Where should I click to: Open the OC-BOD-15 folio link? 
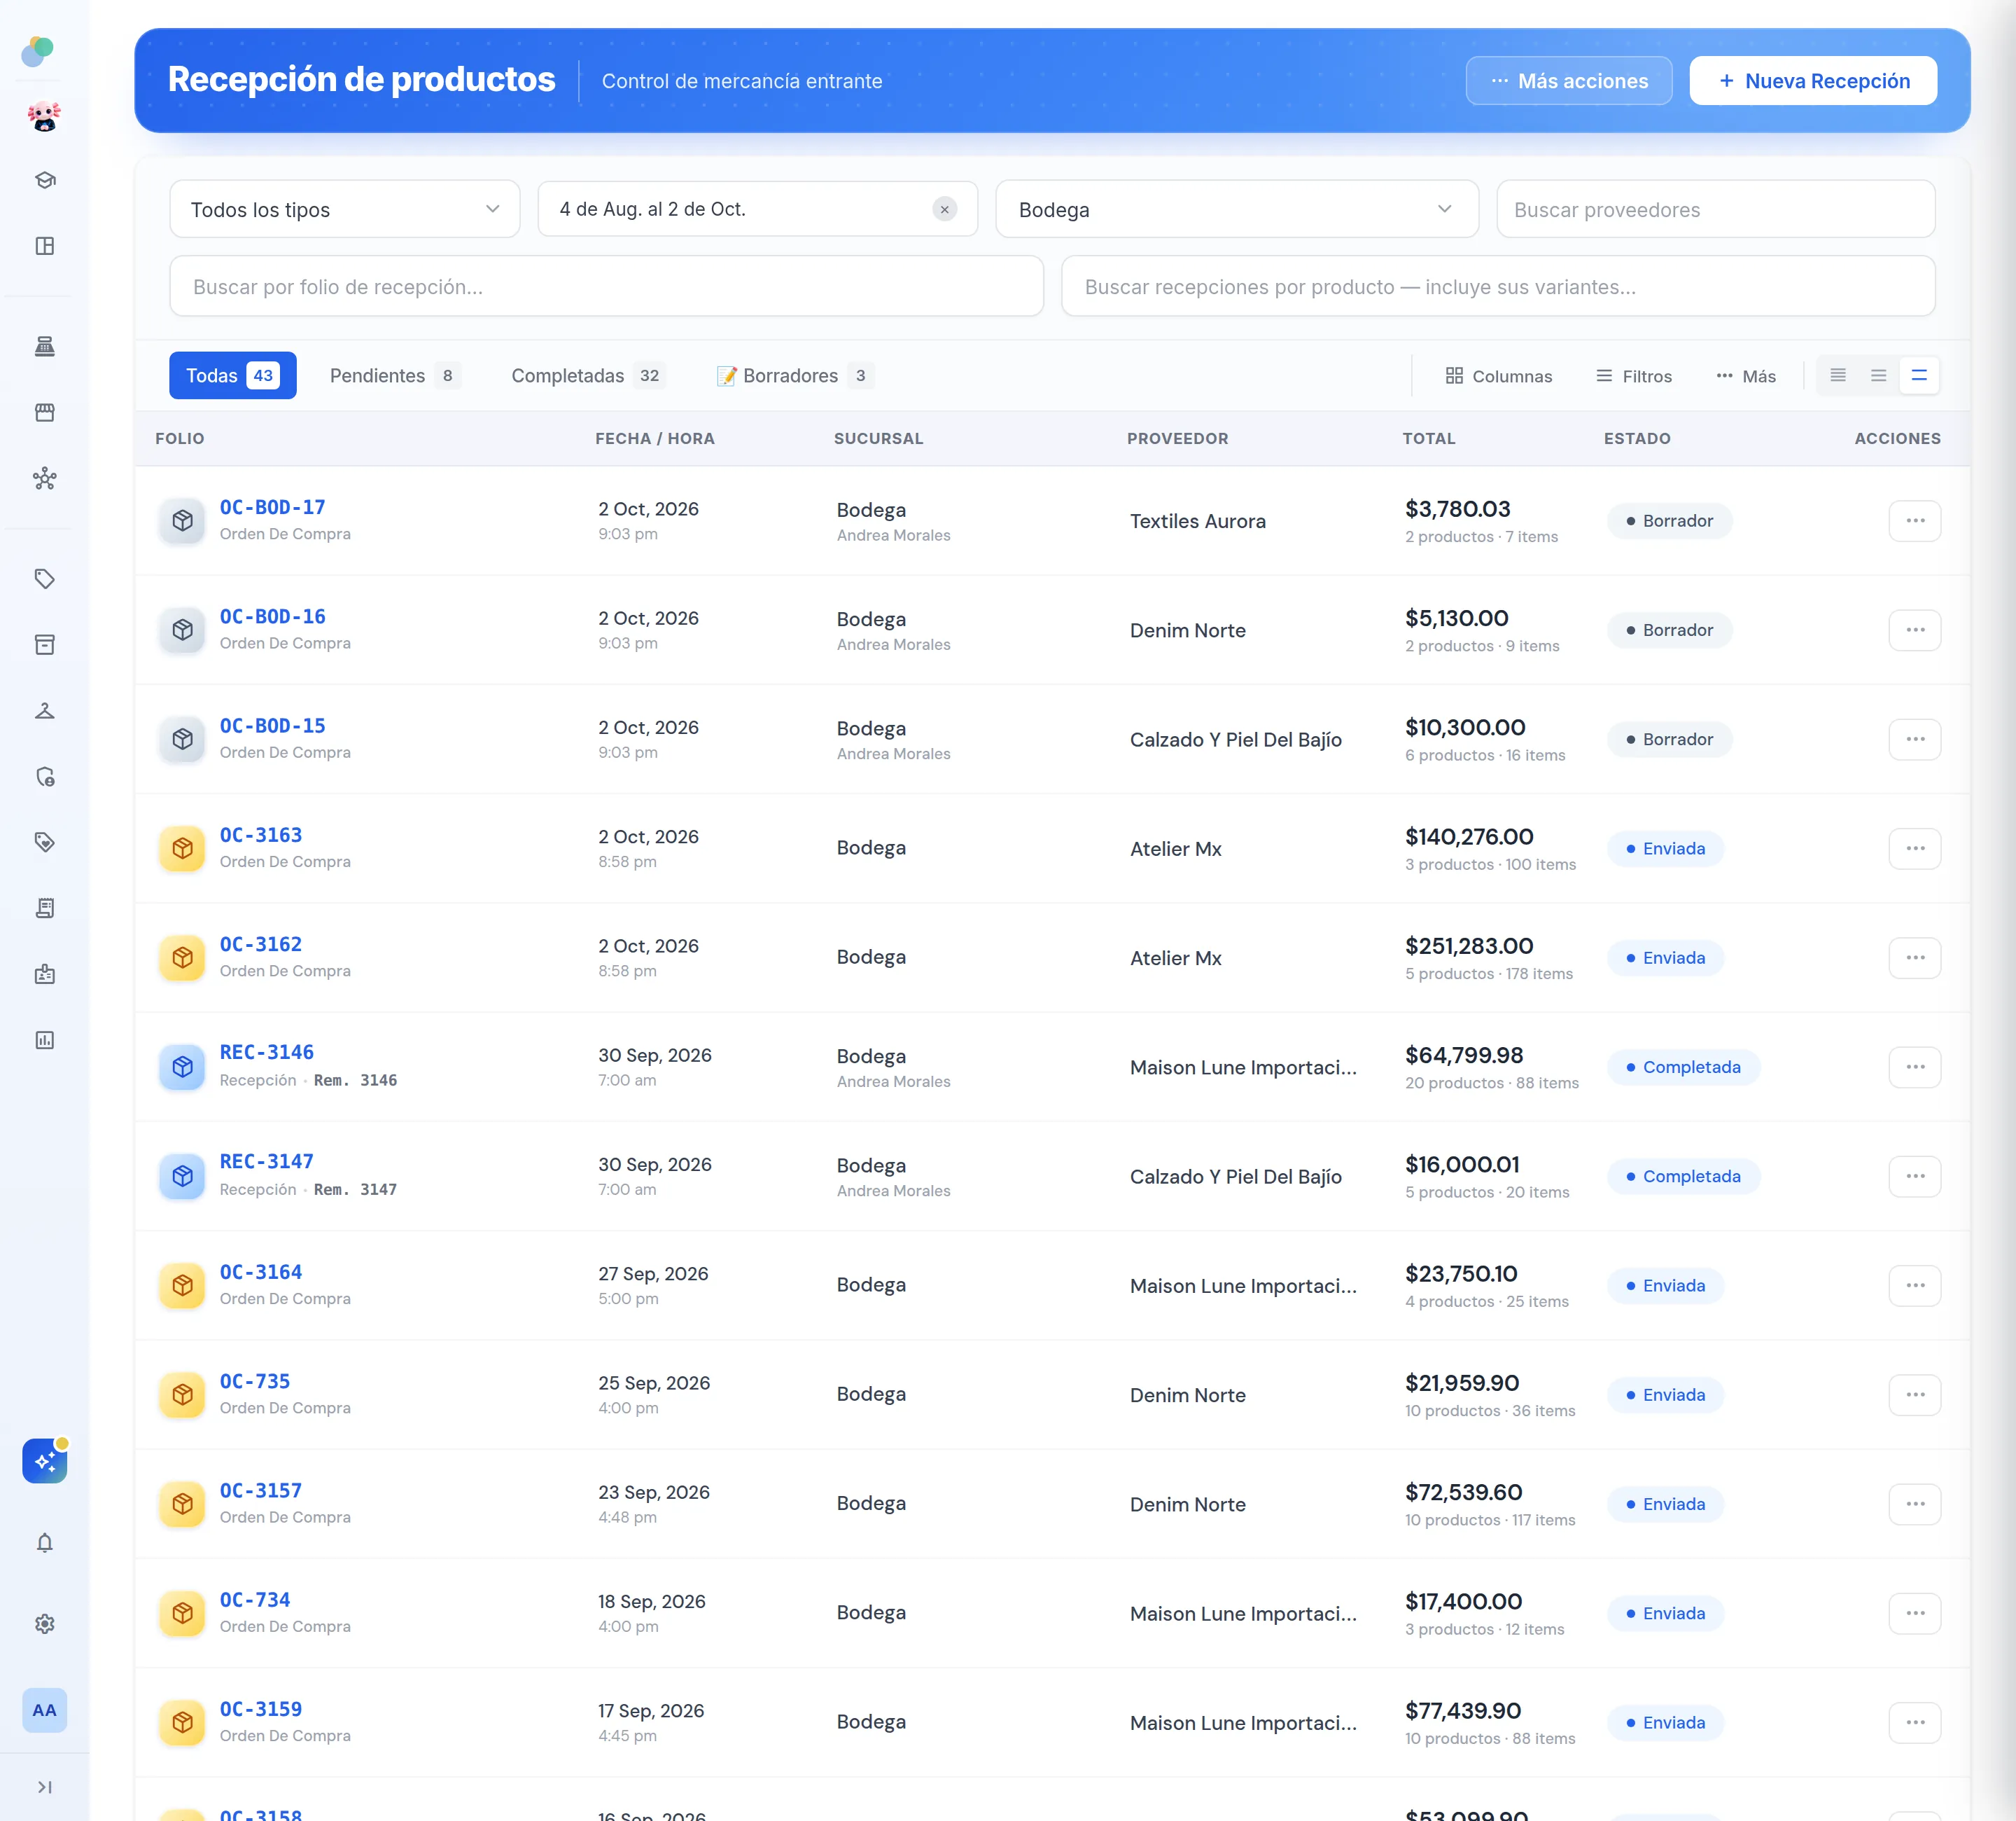(273, 726)
